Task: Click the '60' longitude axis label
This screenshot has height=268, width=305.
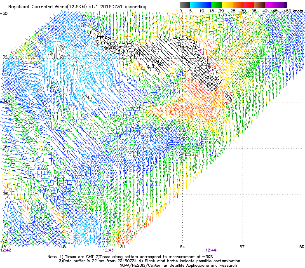Action: 302,247
